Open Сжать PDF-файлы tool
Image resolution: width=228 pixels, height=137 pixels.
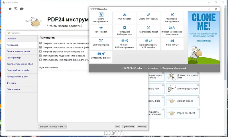click(148, 18)
